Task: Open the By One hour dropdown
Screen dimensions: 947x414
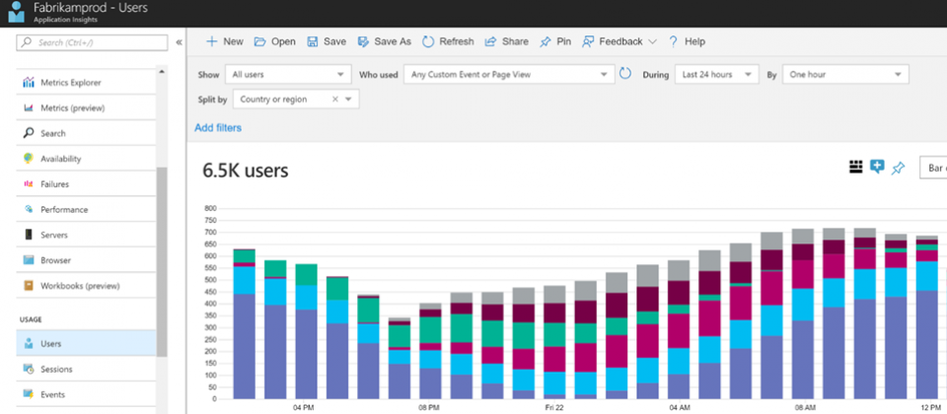Action: pos(845,74)
